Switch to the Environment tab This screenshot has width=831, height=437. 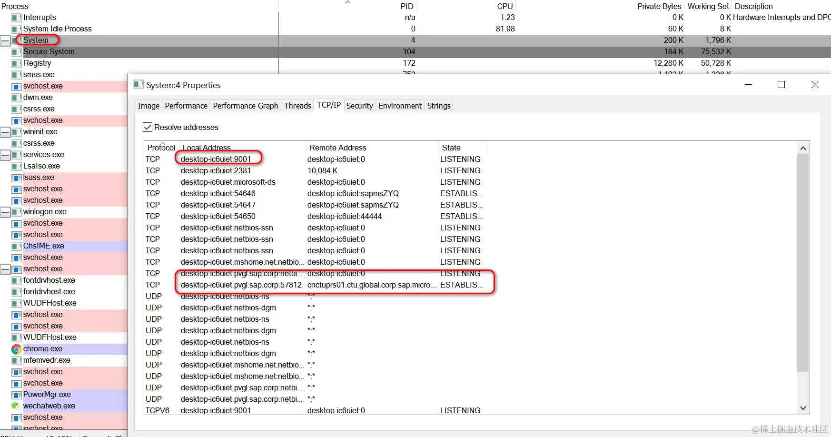[400, 106]
